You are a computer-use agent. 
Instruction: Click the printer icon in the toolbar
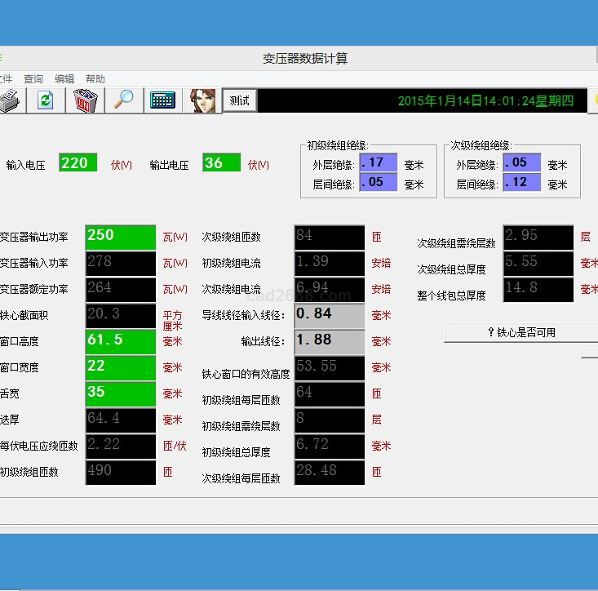(x=10, y=100)
